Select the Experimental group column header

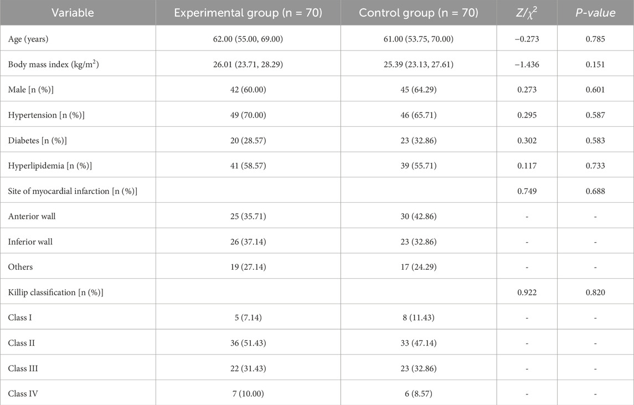point(248,13)
